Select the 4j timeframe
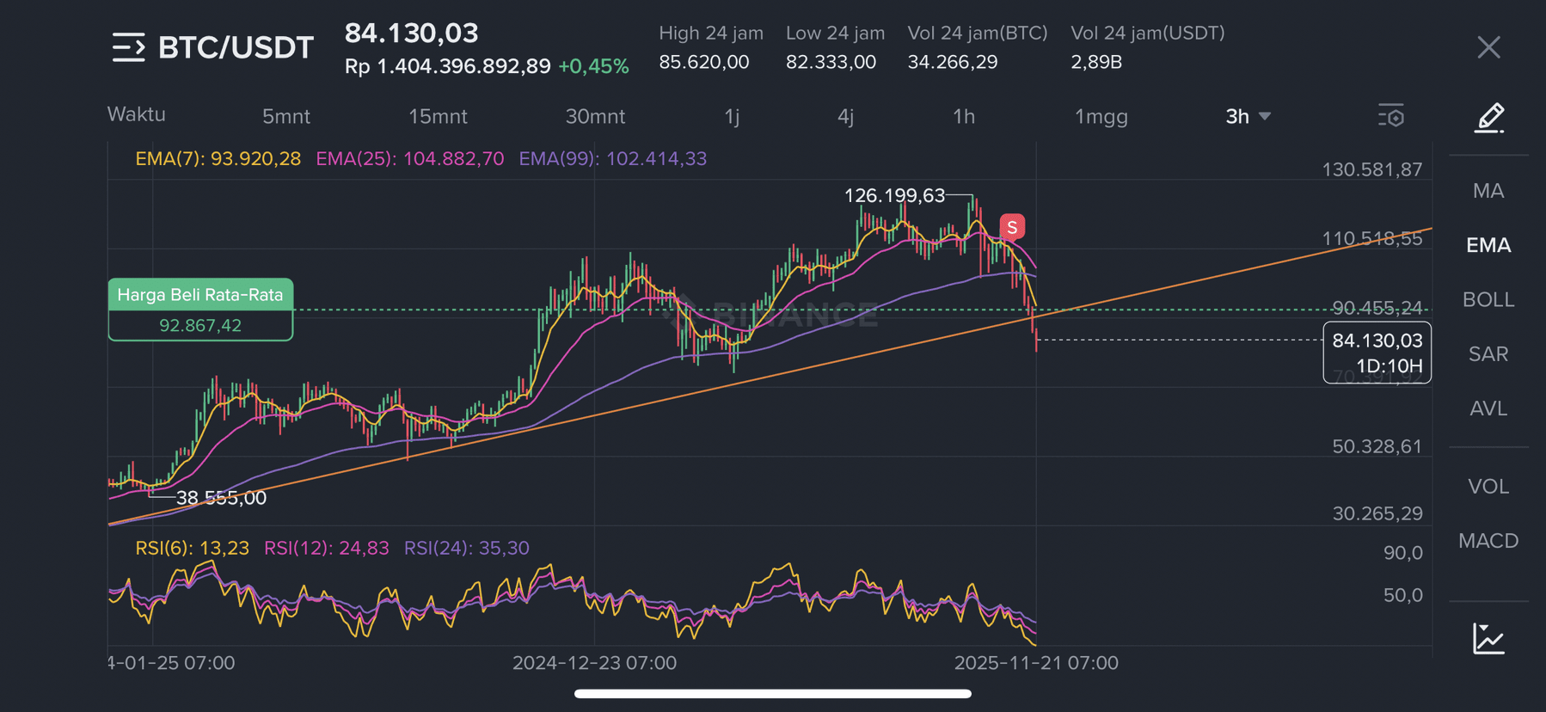1546x712 pixels. (846, 116)
